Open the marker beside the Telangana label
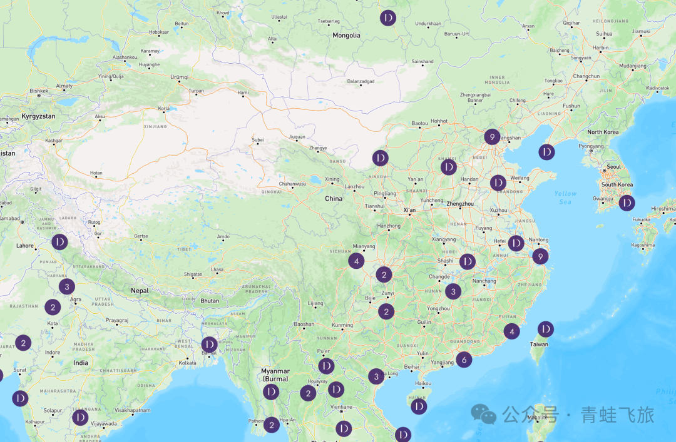This screenshot has width=676, height=442. tap(79, 418)
